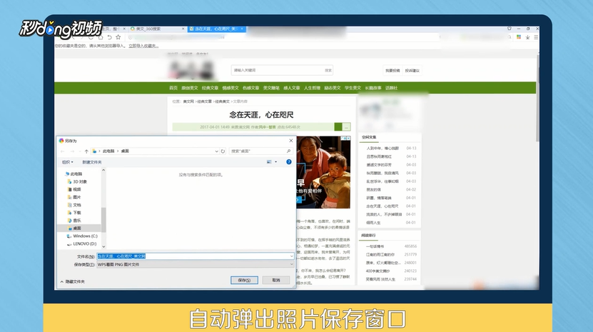Click the 我要投稿 link

point(392,71)
